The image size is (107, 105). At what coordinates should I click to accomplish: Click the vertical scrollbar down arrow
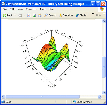[104, 93]
